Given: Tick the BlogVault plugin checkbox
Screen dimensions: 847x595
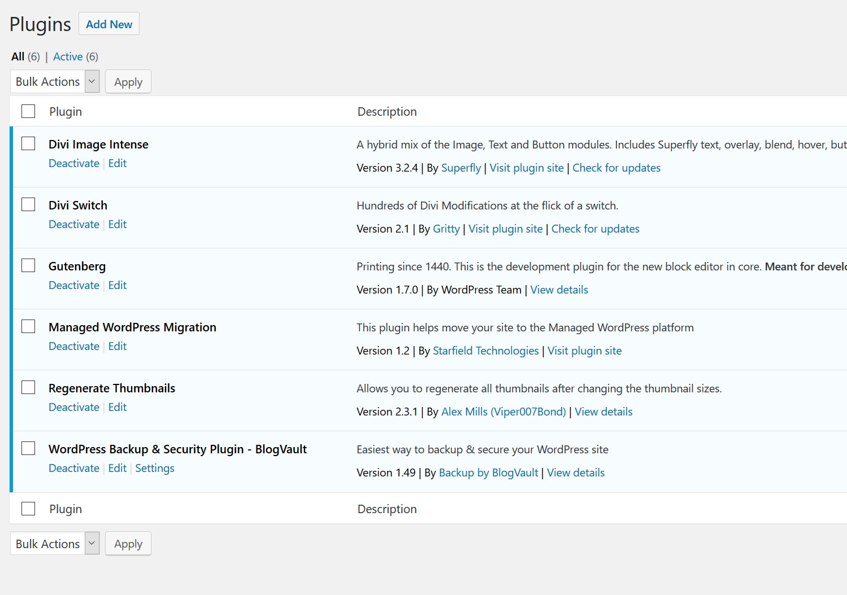Looking at the screenshot, I should pos(28,448).
